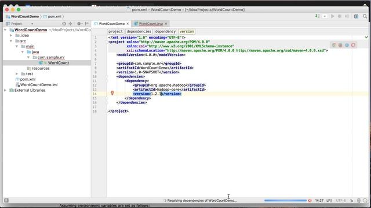371x208 pixels.
Task: Click the Hide Project panel icon
Action: 87,24
